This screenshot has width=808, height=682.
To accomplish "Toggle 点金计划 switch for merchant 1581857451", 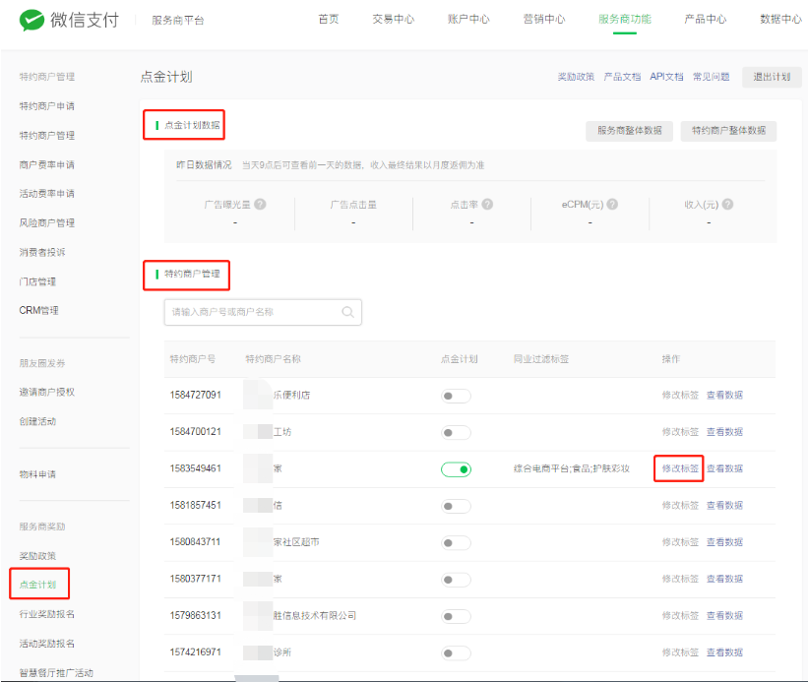I will (x=456, y=506).
